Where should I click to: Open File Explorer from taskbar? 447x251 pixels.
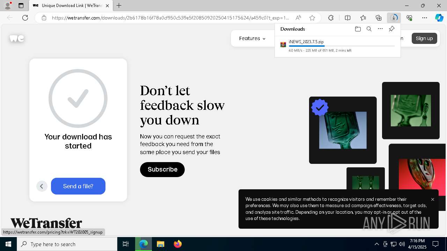pyautogui.click(x=160, y=244)
